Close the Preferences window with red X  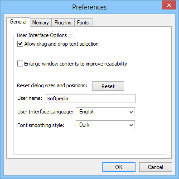169,5
